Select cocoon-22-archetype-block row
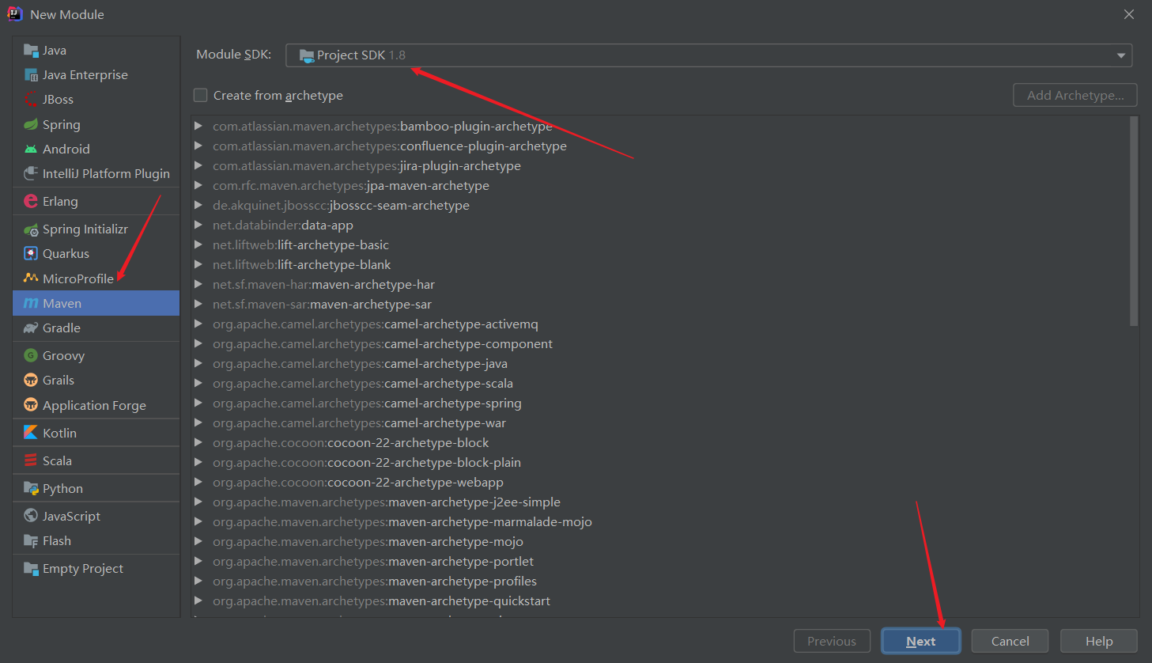1152x663 pixels. tap(661, 442)
